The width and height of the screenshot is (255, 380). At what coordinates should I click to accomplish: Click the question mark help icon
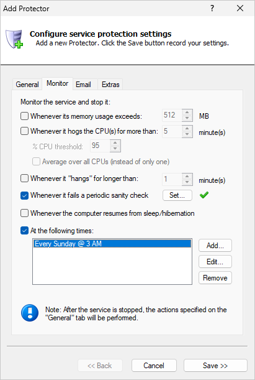[212, 8]
